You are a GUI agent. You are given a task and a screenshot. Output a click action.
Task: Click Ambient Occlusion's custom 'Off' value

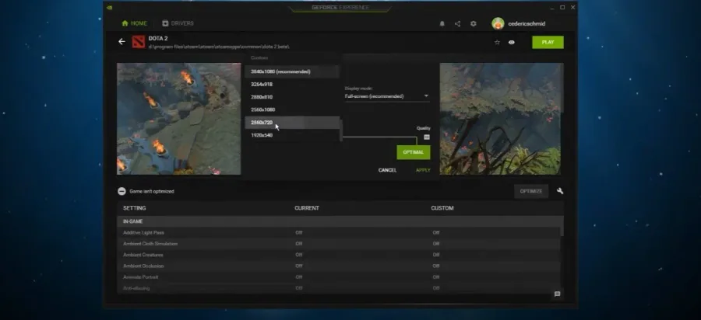point(436,266)
